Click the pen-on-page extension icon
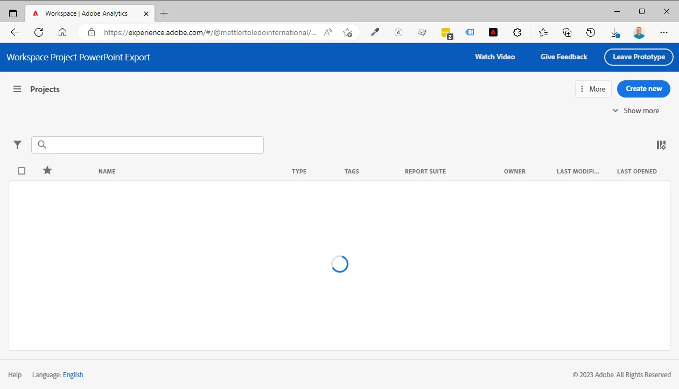 [x=422, y=32]
